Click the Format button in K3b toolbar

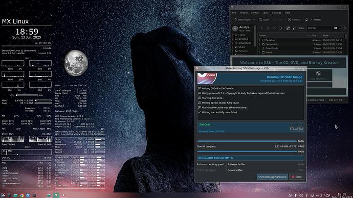294,20
